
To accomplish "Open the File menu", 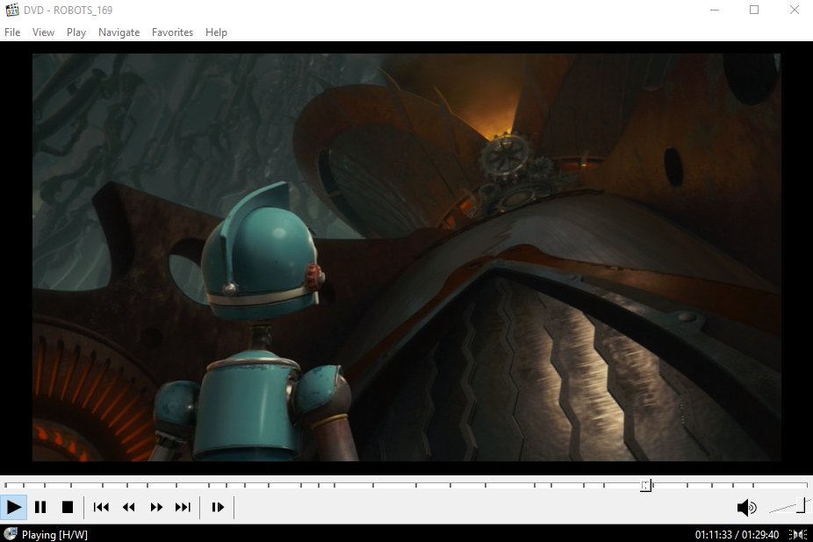I will tap(12, 32).
